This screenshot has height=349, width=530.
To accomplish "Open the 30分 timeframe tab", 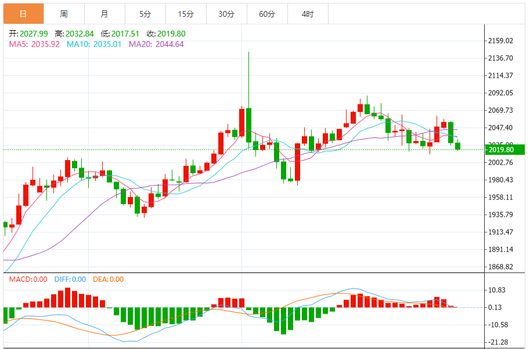I will [x=226, y=14].
